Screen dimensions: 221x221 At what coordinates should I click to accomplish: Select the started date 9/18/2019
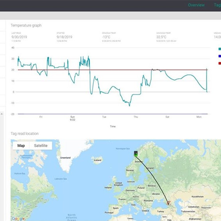[65, 37]
